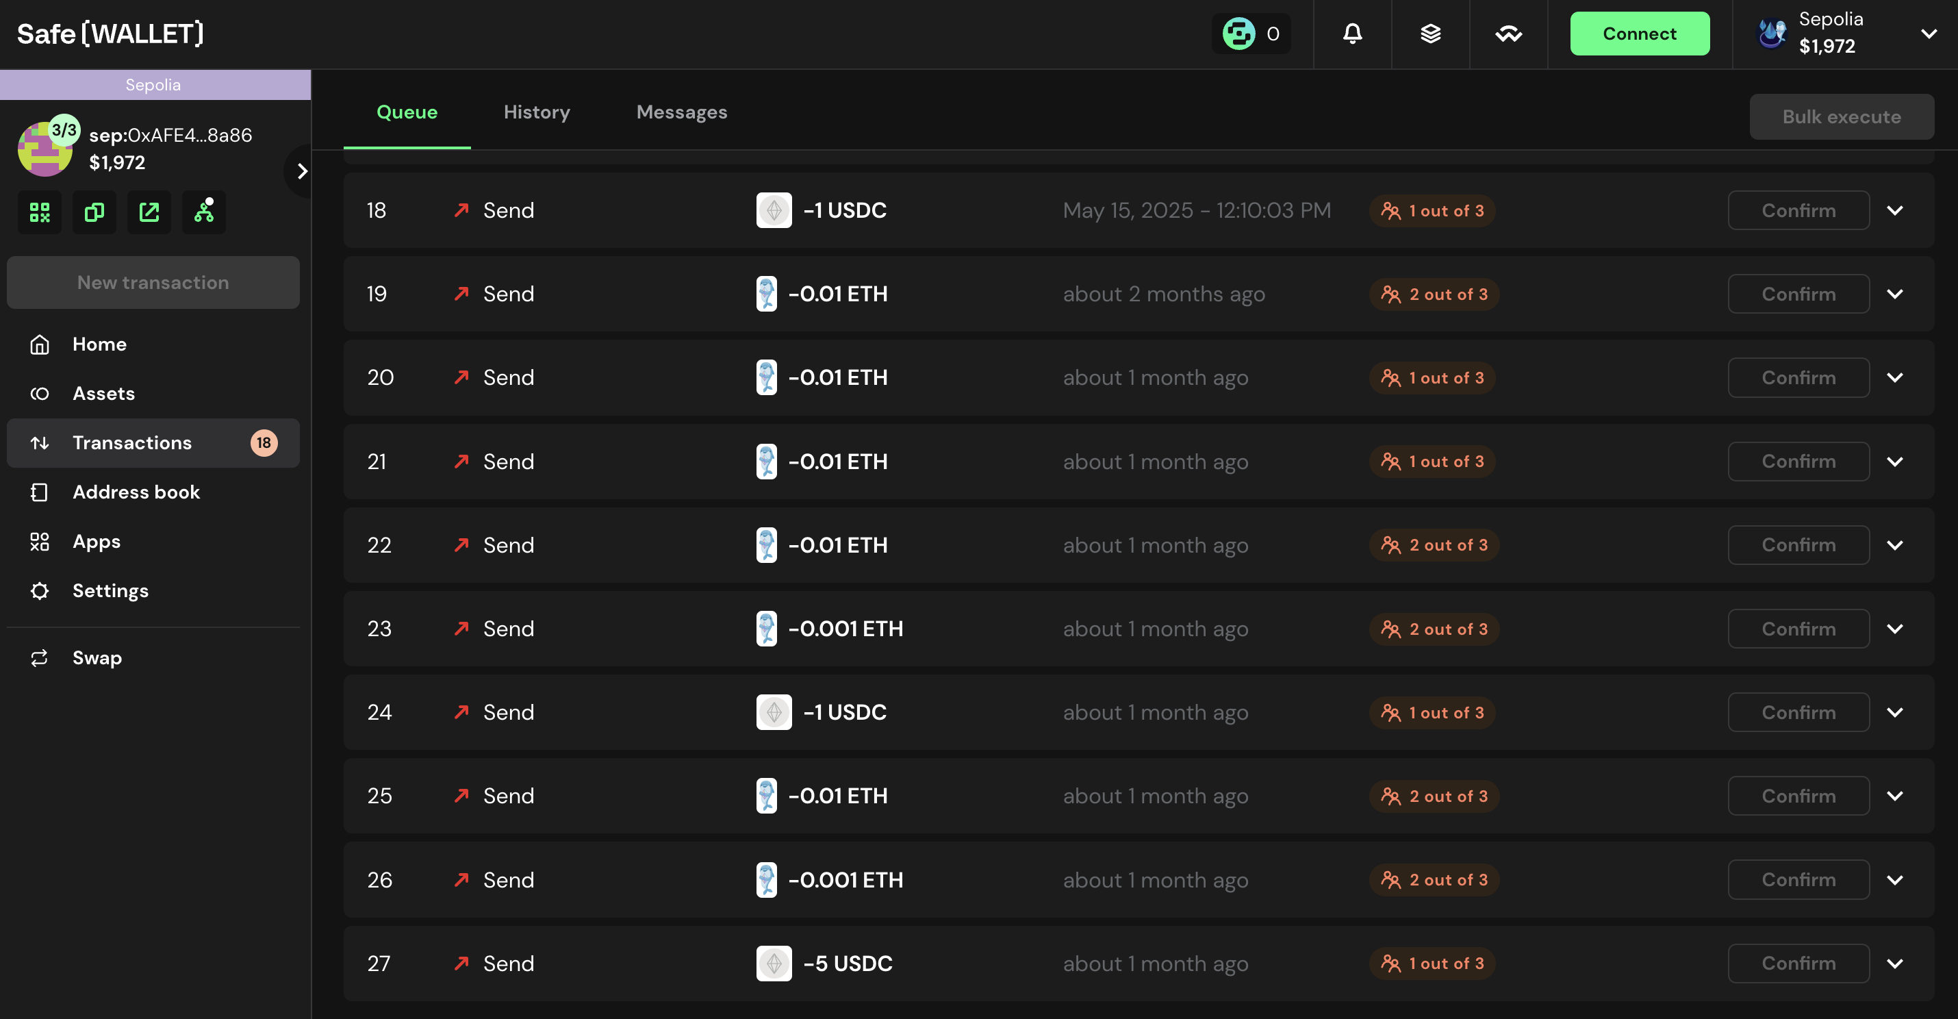Open Apps in the sidebar

pos(153,542)
